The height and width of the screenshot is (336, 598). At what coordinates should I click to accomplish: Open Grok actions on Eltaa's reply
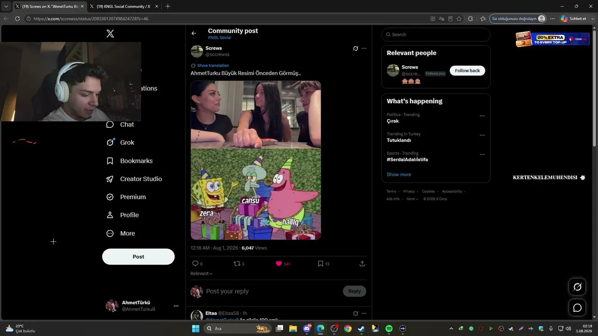(x=356, y=313)
